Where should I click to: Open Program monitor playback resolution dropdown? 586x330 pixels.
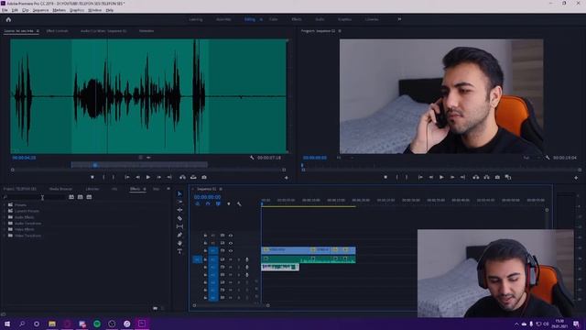532,158
